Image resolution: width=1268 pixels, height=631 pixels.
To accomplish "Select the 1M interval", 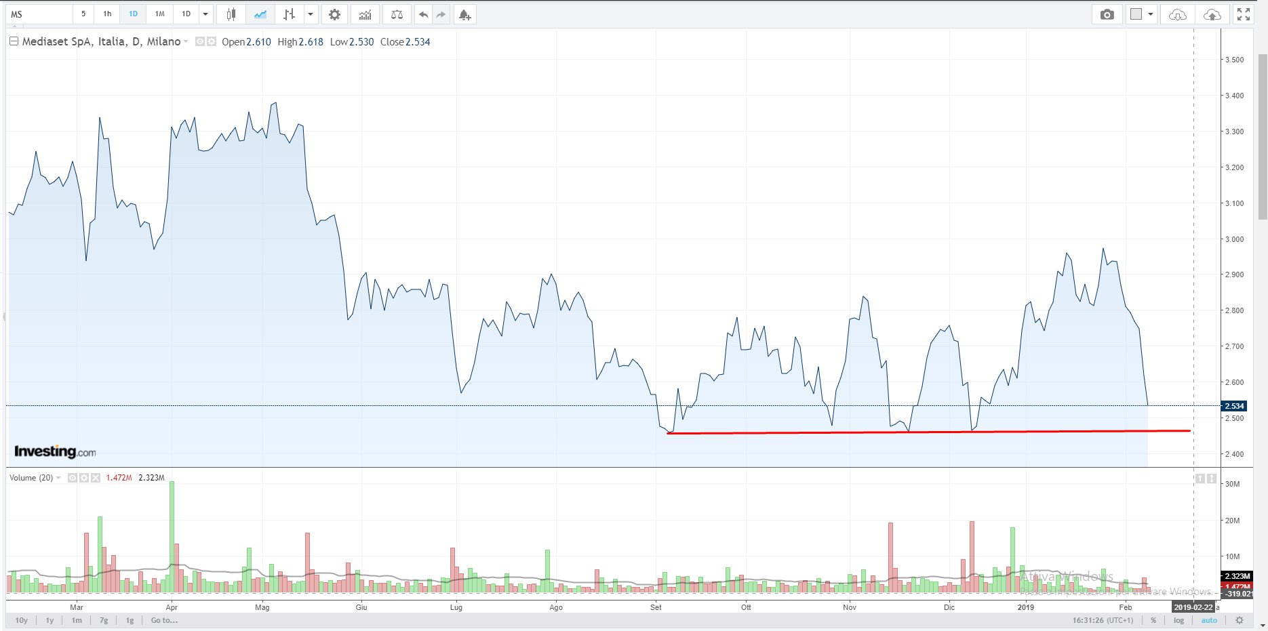I will click(x=159, y=14).
